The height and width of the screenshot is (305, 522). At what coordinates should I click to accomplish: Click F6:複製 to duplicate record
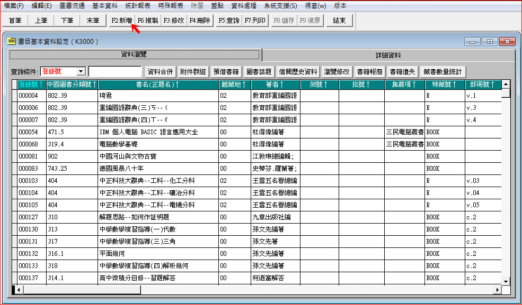(x=148, y=21)
